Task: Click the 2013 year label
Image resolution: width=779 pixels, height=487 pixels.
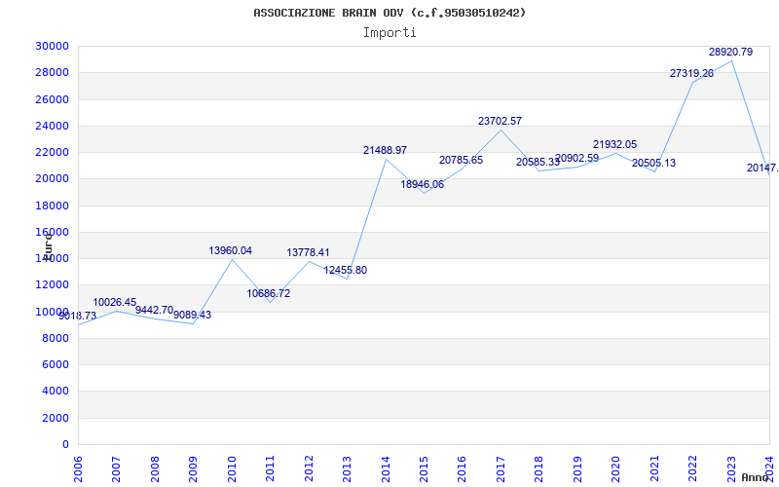Action: pos(347,468)
